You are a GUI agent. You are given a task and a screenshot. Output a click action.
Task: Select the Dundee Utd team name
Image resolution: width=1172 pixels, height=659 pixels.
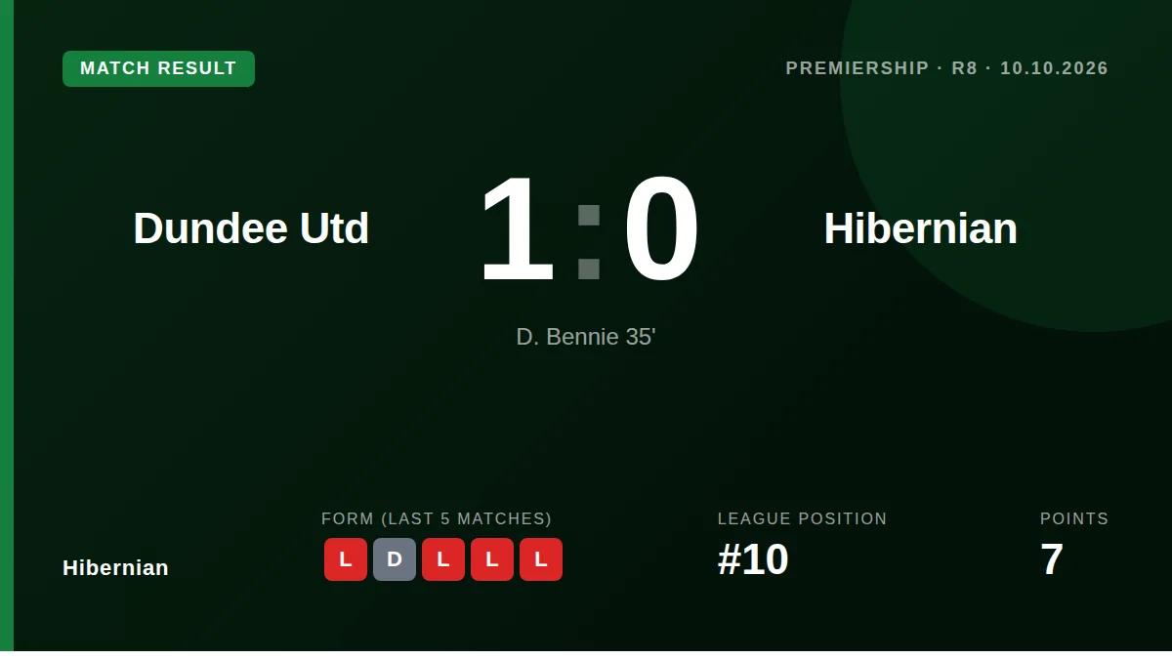click(x=251, y=228)
